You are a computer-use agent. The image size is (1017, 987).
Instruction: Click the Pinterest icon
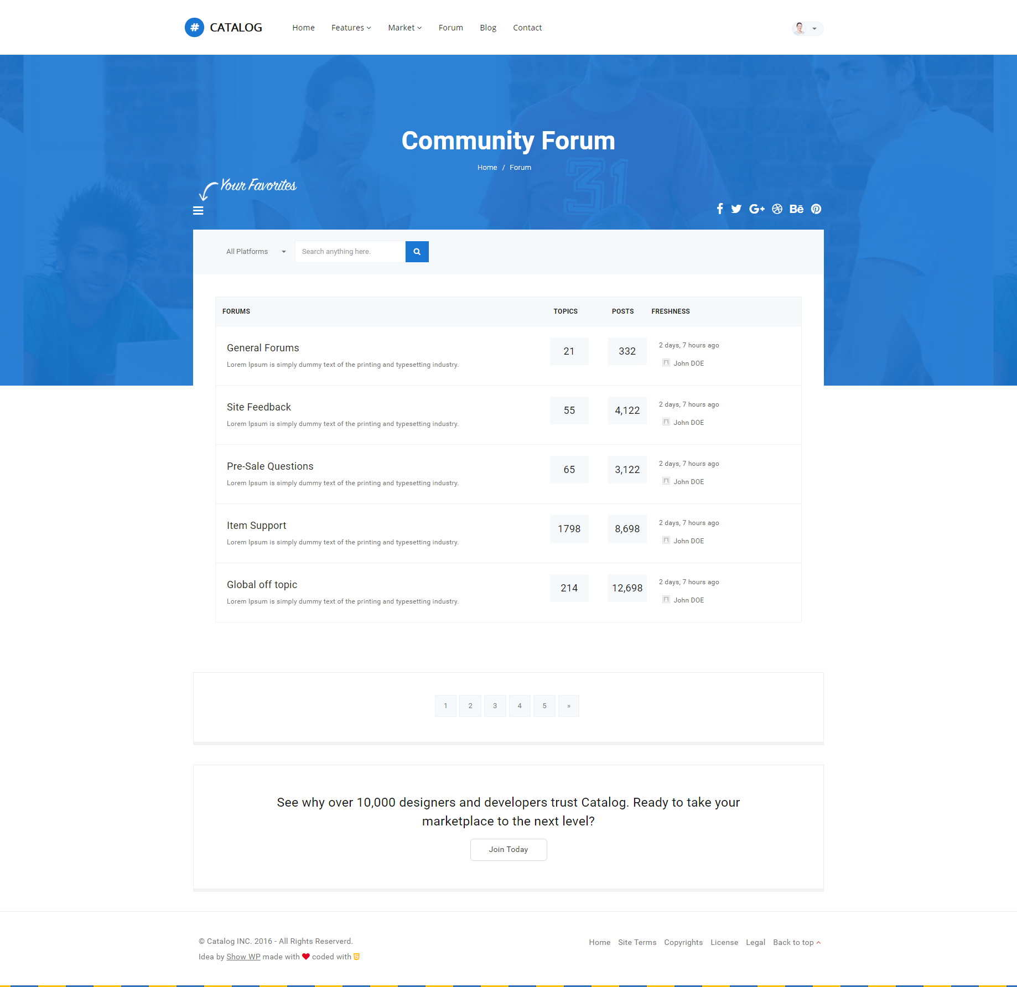coord(816,209)
